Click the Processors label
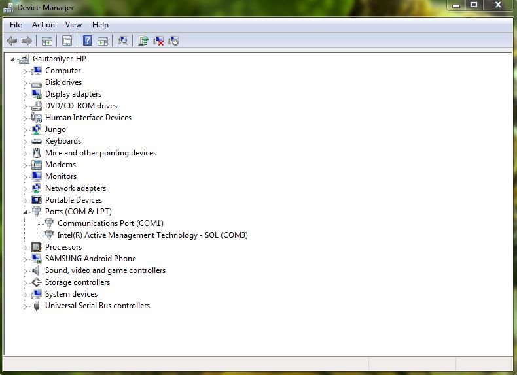Image resolution: width=517 pixels, height=375 pixels. [x=63, y=247]
